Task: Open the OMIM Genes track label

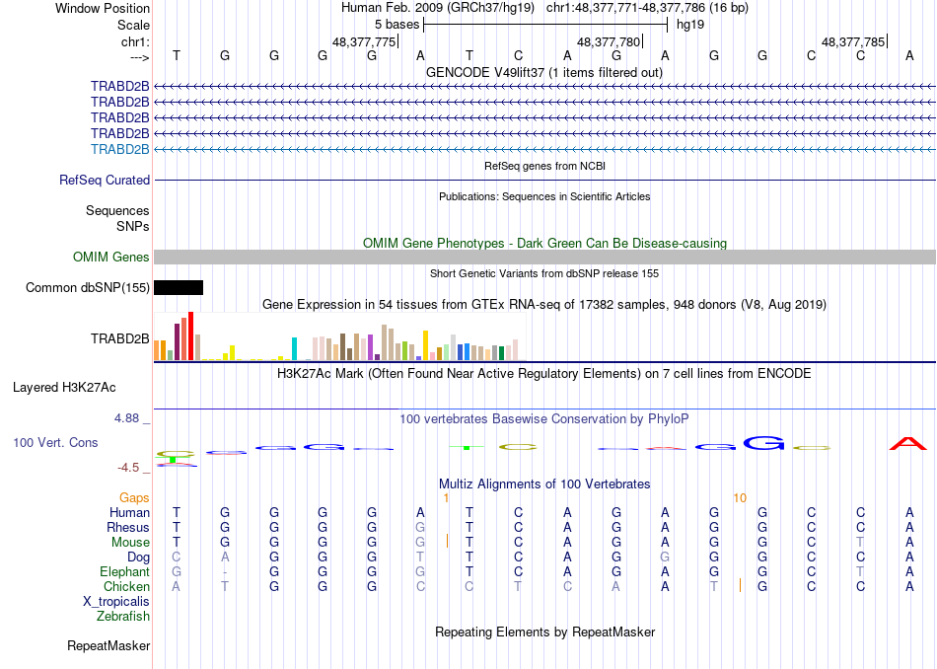Action: click(111, 258)
